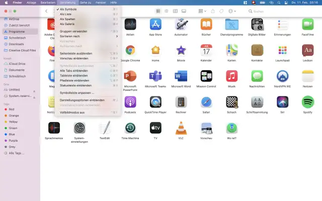
Task: Click the NordVPN IKE app icon
Action: point(283,76)
